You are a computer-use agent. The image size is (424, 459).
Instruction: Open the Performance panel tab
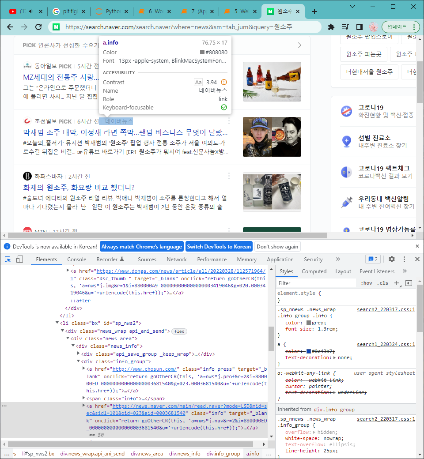pos(212,260)
